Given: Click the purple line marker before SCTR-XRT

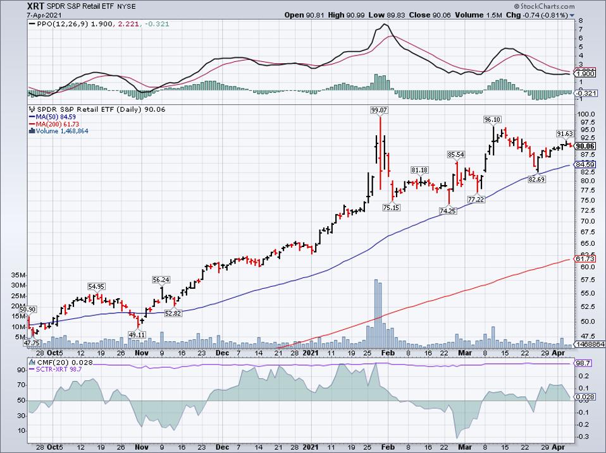Looking at the screenshot, I should pos(32,369).
